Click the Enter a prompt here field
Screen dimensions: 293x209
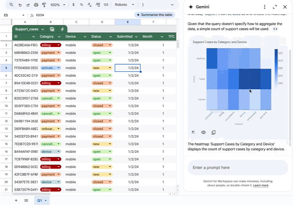[x=238, y=167]
